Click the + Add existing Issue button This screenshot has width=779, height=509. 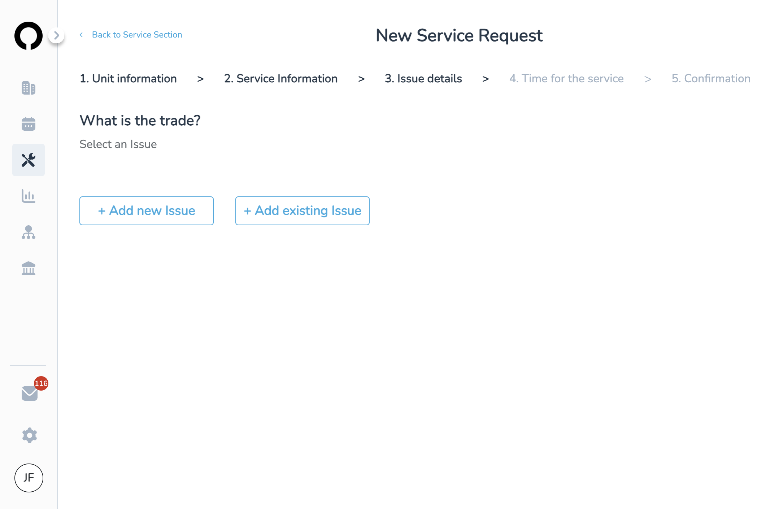pyautogui.click(x=303, y=211)
